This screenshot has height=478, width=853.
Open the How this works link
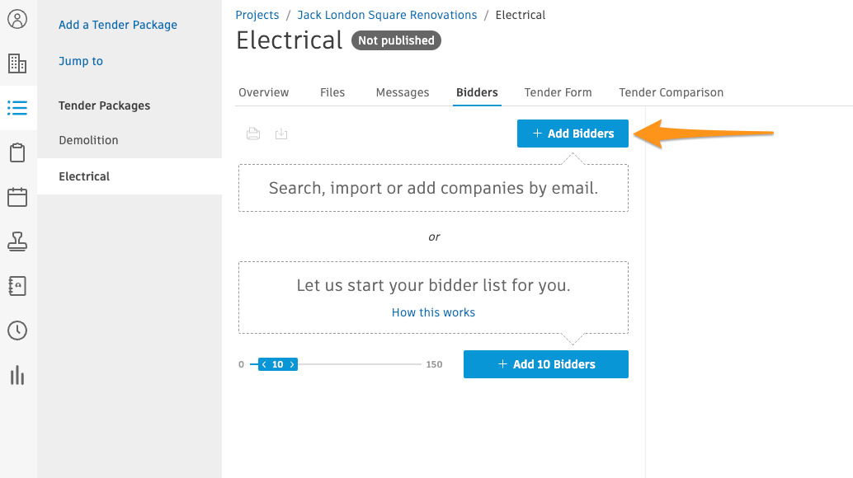(434, 312)
